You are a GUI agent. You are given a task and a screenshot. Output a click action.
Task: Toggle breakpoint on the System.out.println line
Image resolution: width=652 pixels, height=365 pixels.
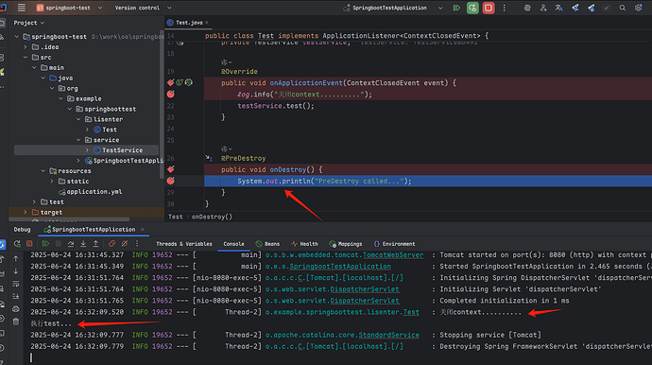click(x=170, y=181)
